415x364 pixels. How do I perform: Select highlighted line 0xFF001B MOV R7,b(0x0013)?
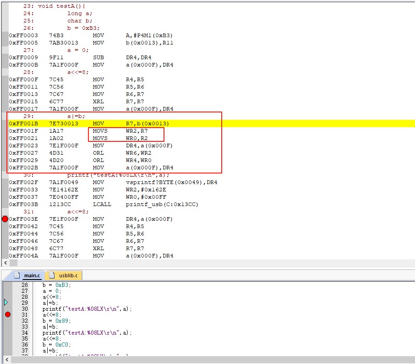(212, 123)
